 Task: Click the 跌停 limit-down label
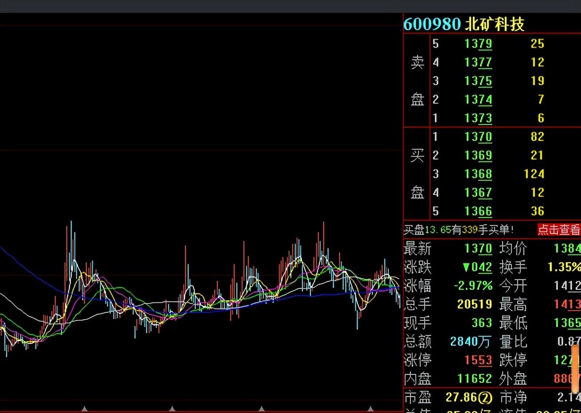pos(513,360)
